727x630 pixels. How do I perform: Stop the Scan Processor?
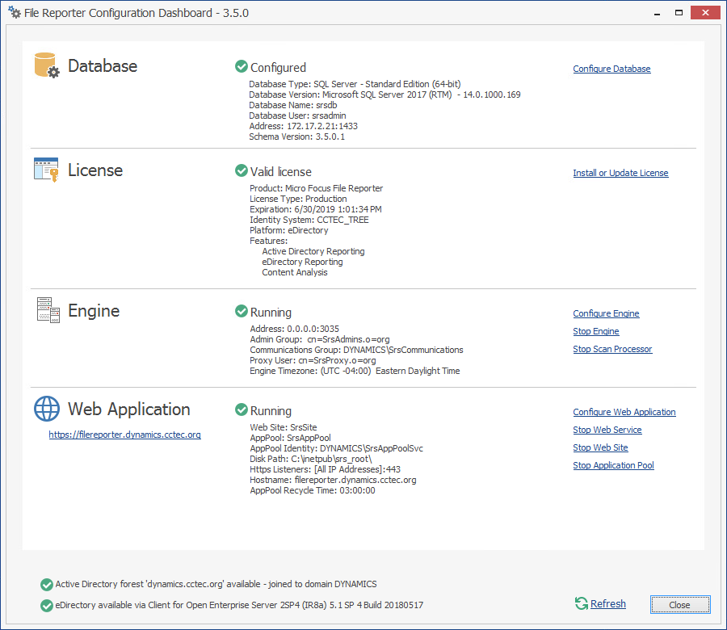point(612,349)
